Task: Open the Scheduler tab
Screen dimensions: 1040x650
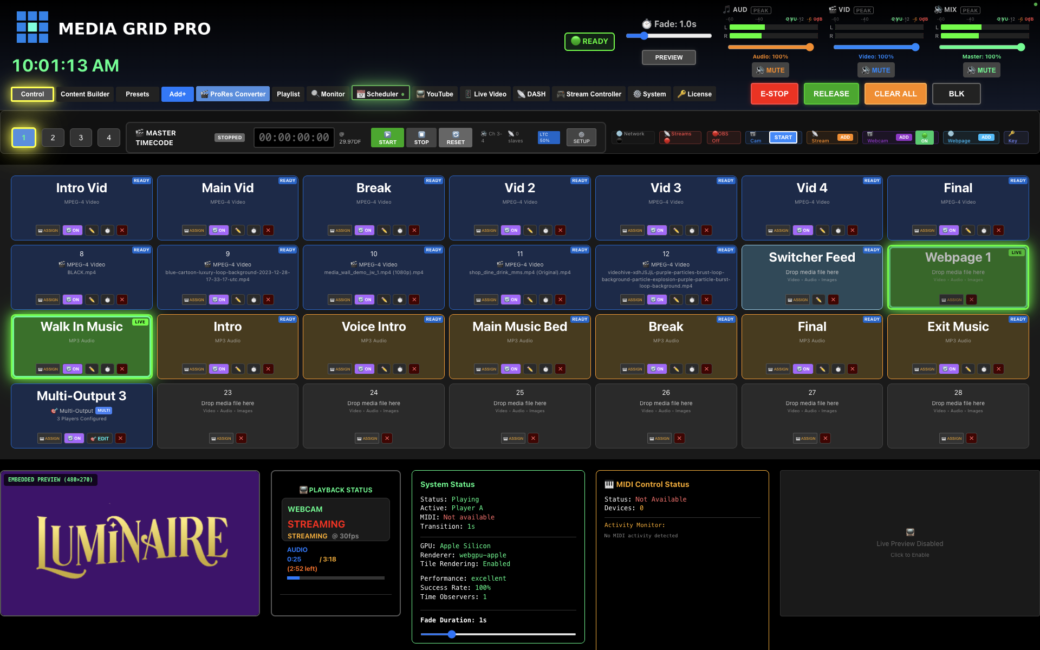Action: point(381,94)
